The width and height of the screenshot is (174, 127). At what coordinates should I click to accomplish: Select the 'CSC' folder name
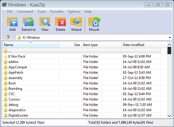coord(12,94)
